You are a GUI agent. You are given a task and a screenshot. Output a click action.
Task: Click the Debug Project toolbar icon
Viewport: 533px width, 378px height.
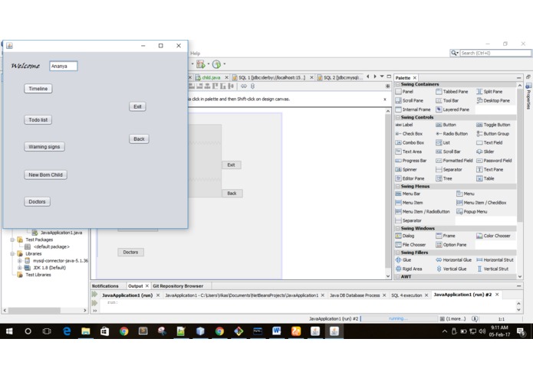[201, 64]
